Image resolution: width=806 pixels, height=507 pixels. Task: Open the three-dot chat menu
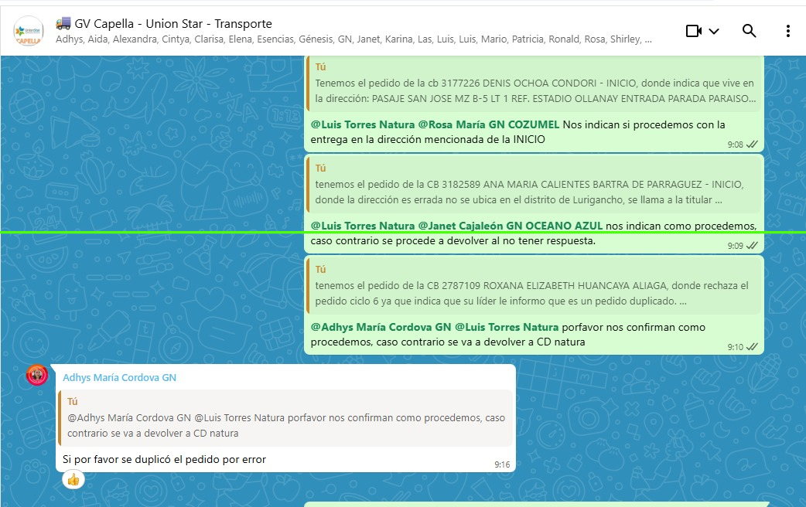tap(787, 31)
